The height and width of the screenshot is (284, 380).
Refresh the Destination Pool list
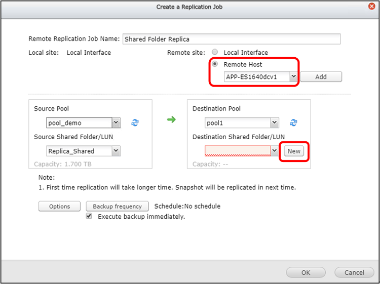[293, 123]
